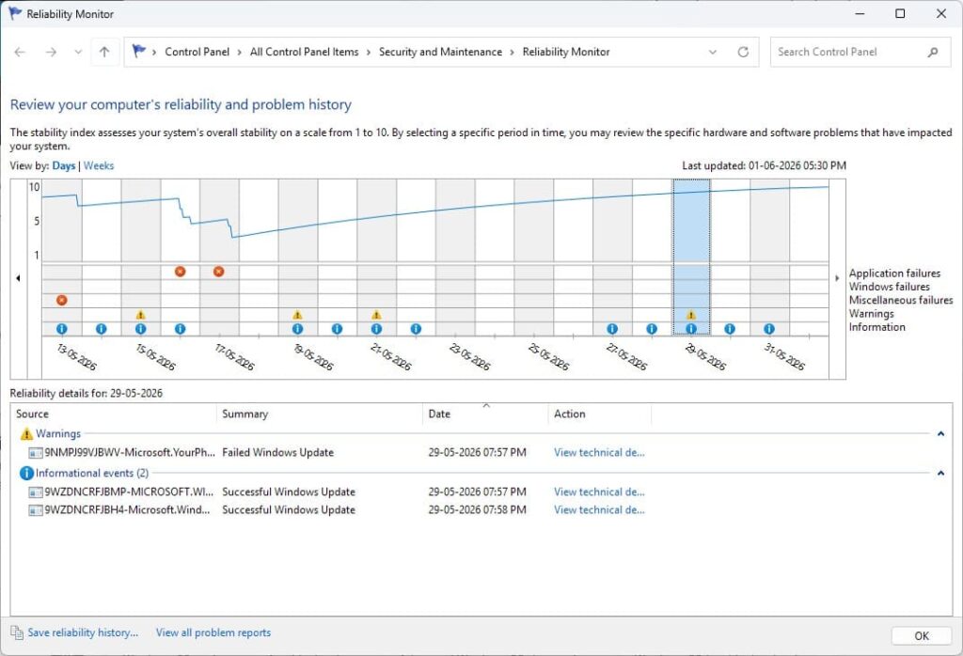The image size is (963, 656).
Task: Click the Reliability Monitor breadcrumb
Action: coord(566,53)
